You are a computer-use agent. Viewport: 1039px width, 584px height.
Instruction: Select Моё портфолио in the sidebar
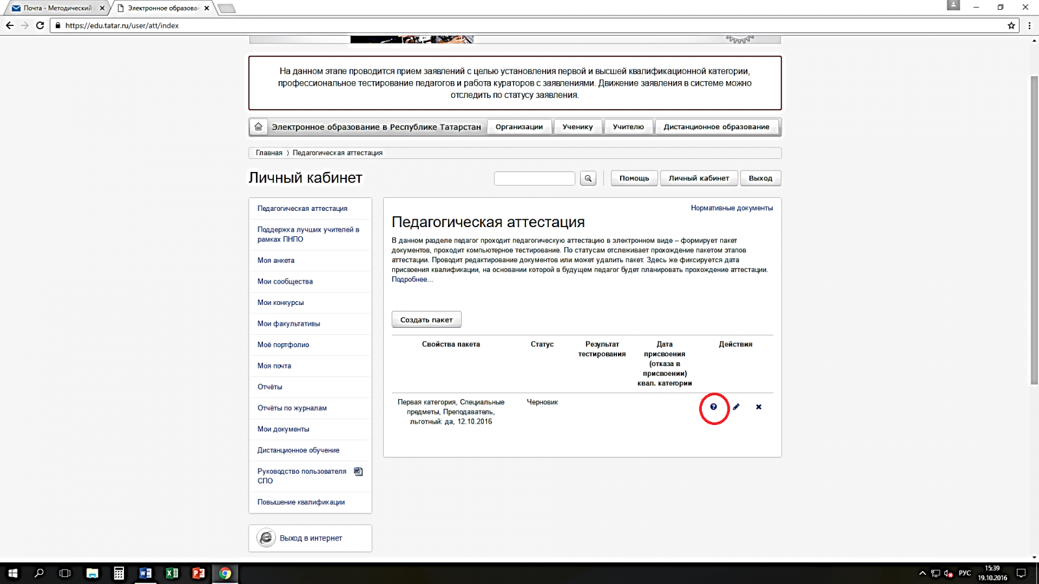coord(283,345)
